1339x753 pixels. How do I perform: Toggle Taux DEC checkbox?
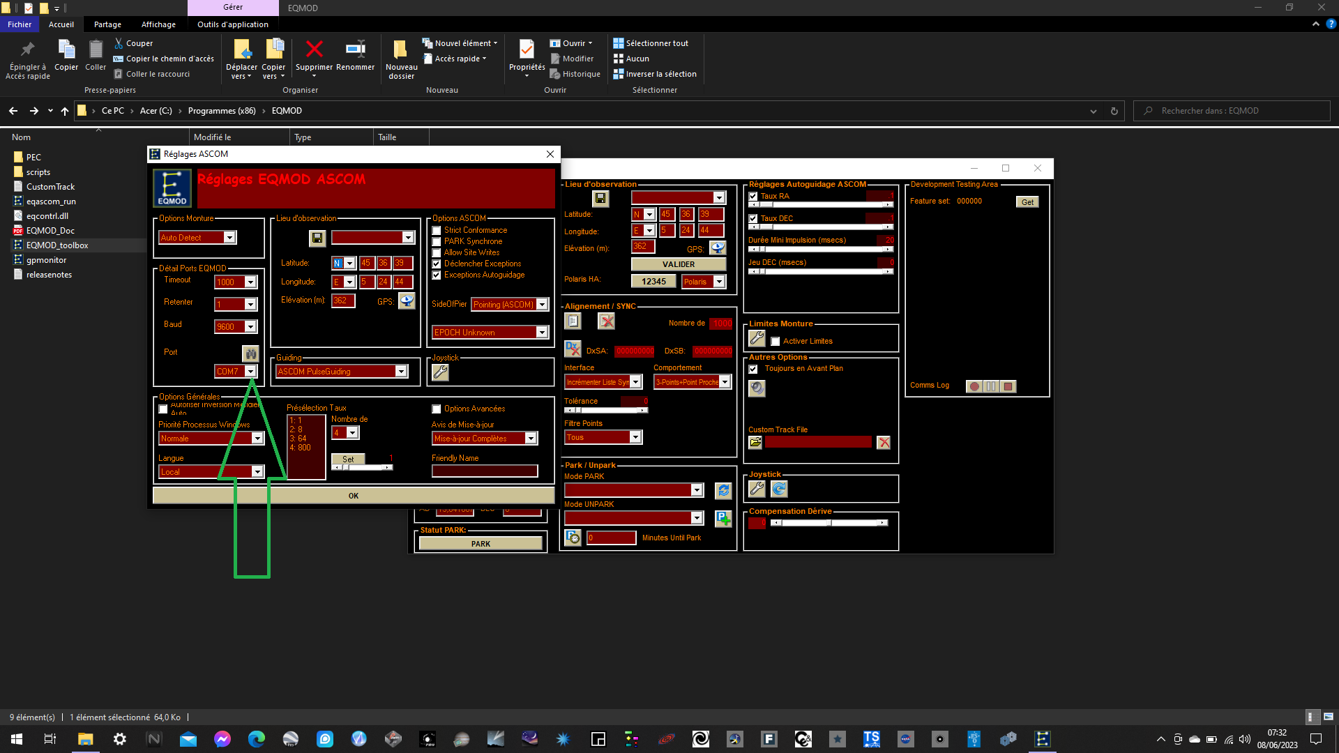click(753, 219)
